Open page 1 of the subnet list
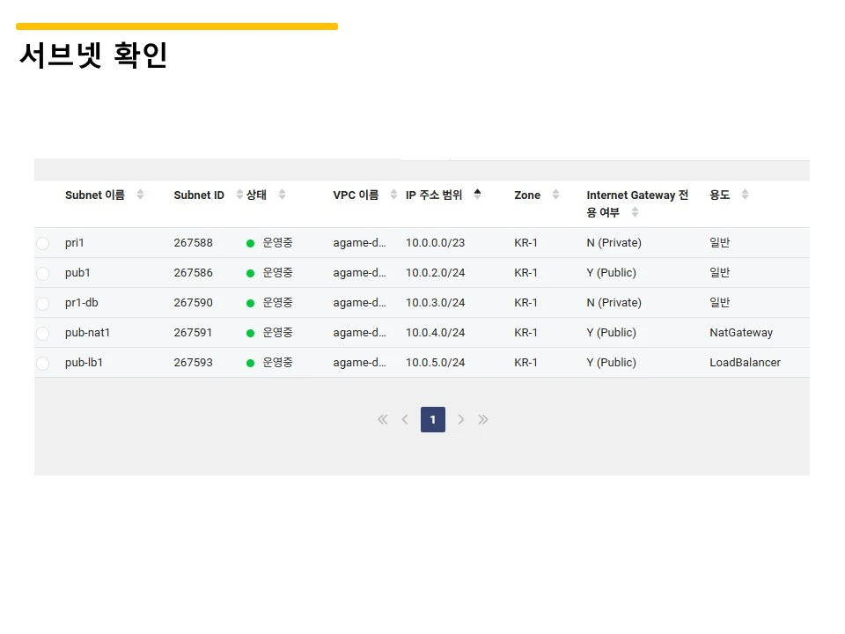 (x=432, y=419)
